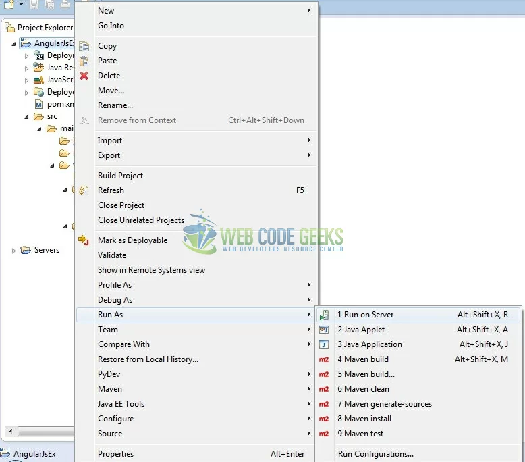Click the red Delete X icon

click(x=84, y=76)
